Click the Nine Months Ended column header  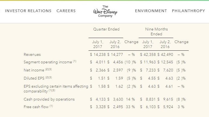point(156,32)
